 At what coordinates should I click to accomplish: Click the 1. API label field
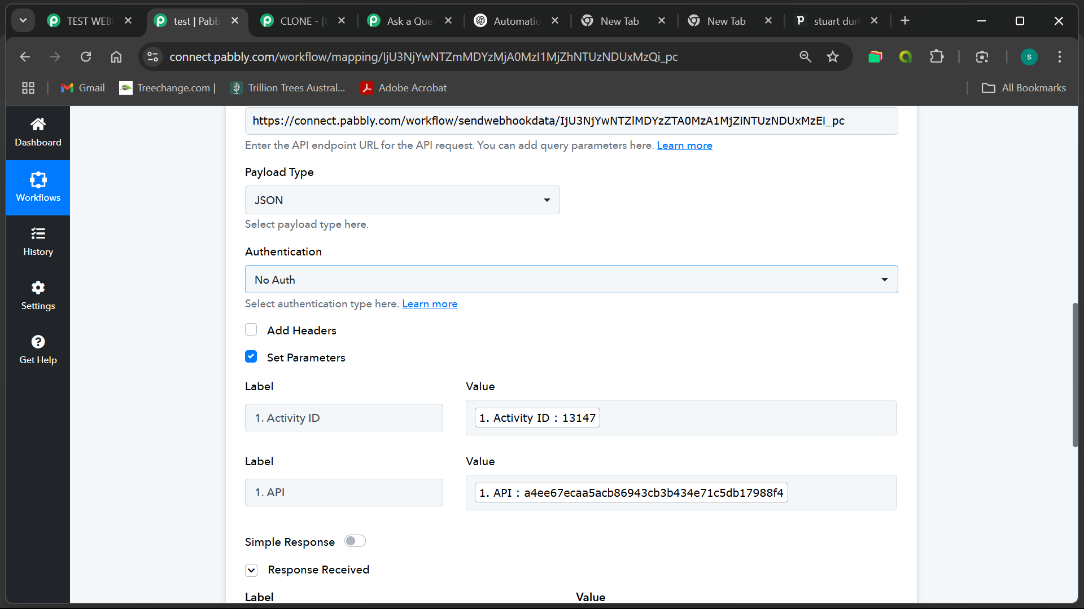344,493
